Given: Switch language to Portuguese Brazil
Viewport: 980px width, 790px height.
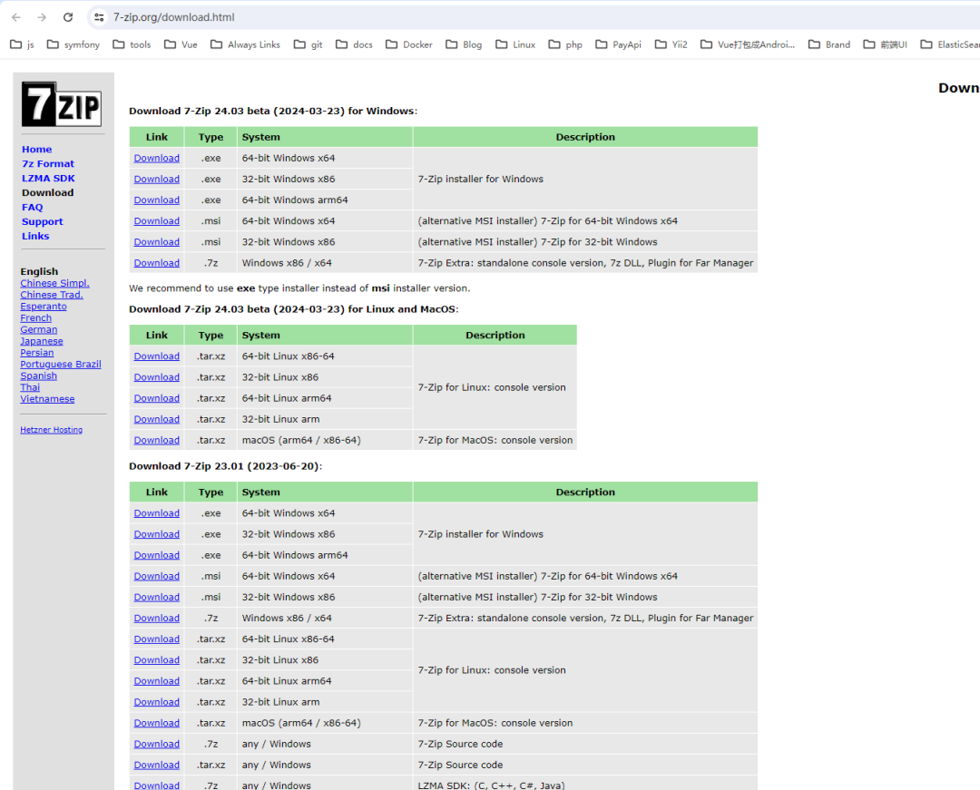Looking at the screenshot, I should 61,364.
